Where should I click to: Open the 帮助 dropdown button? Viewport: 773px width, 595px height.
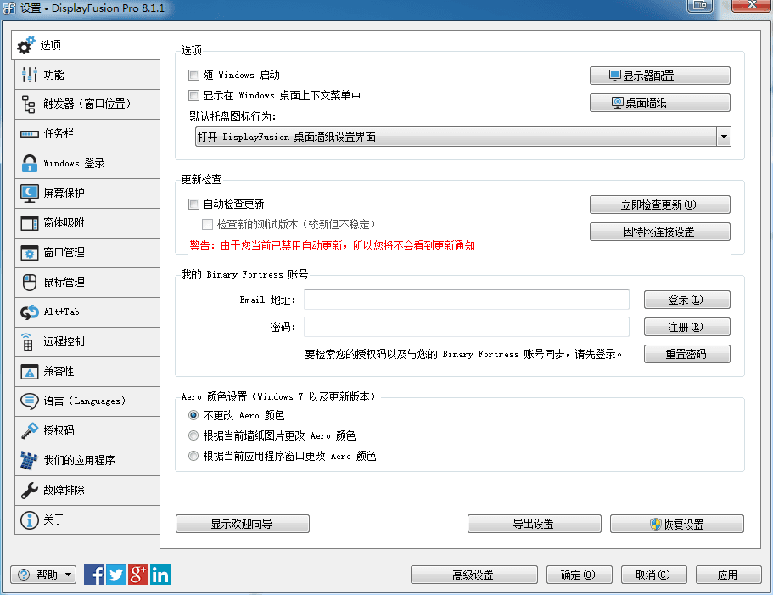click(x=43, y=575)
